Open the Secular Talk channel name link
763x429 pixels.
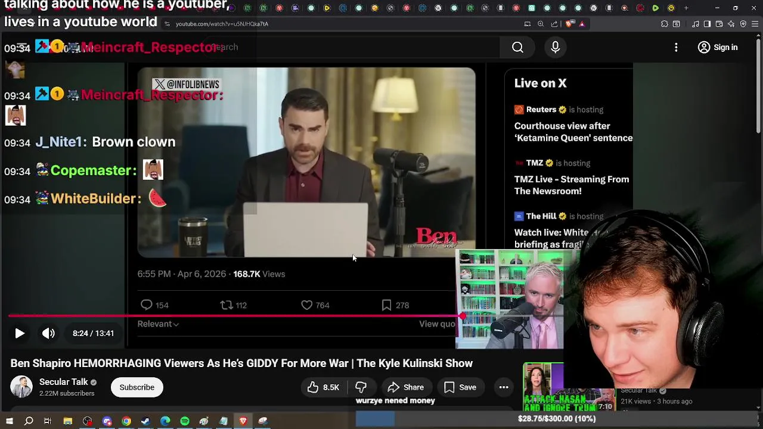(x=64, y=382)
